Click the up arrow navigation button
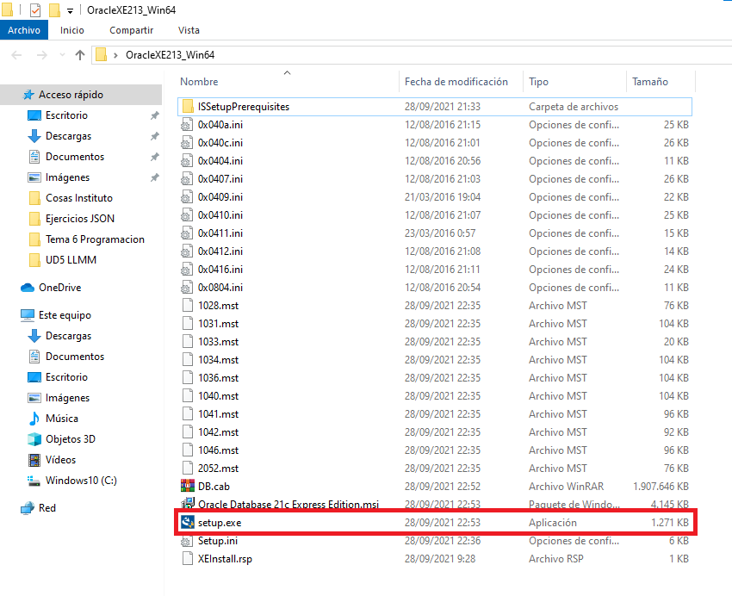This screenshot has height=596, width=732. (x=80, y=55)
